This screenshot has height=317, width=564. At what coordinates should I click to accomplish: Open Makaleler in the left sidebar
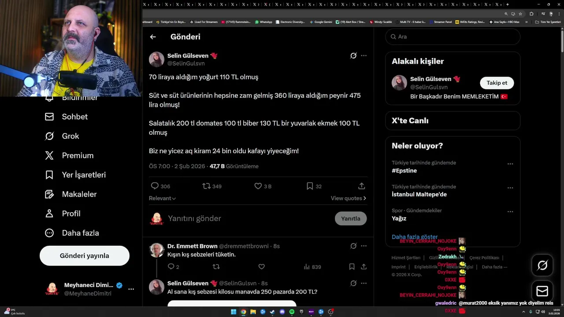70,194
